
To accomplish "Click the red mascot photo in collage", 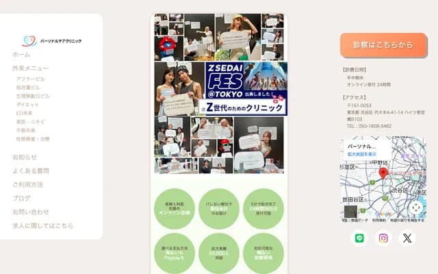I will 168,47.
